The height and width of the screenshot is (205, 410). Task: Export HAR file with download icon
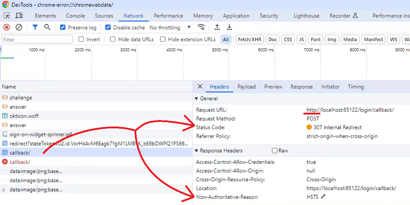click(x=229, y=27)
